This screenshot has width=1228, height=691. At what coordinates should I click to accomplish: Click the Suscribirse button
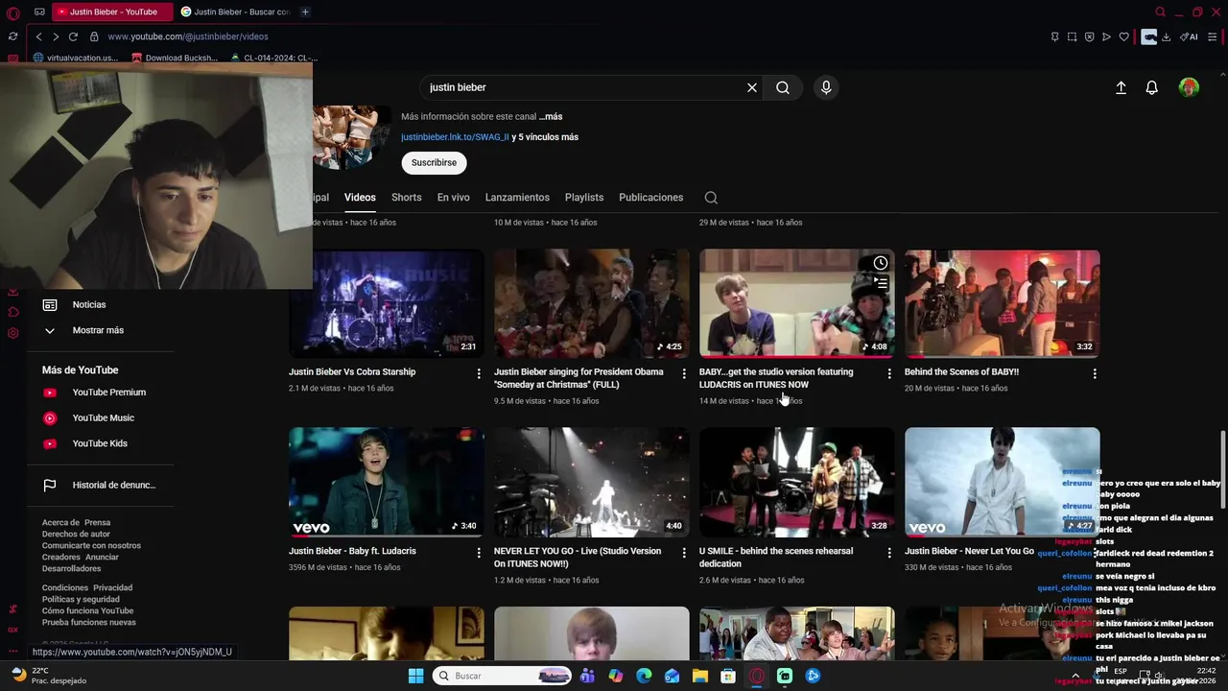[x=434, y=163]
